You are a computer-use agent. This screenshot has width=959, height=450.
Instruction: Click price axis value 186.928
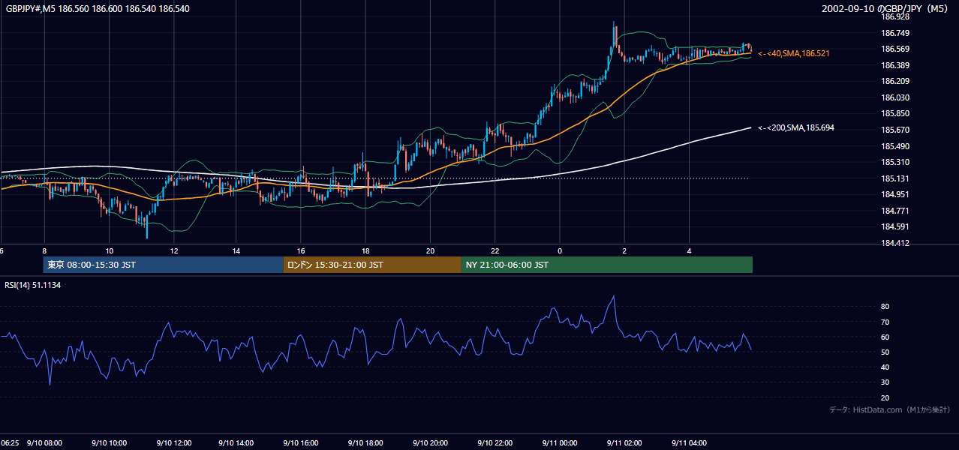pos(895,16)
